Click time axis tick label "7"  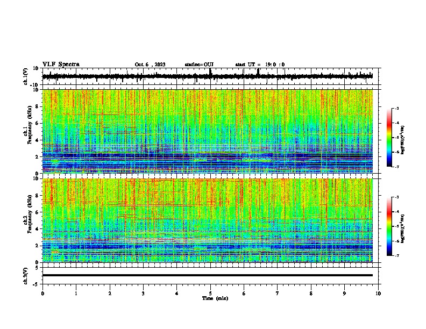point(278,294)
